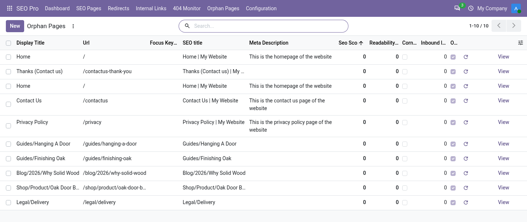This screenshot has height=222, width=527.
Task: Select the Contact Us row checkbox
Action: point(8,104)
